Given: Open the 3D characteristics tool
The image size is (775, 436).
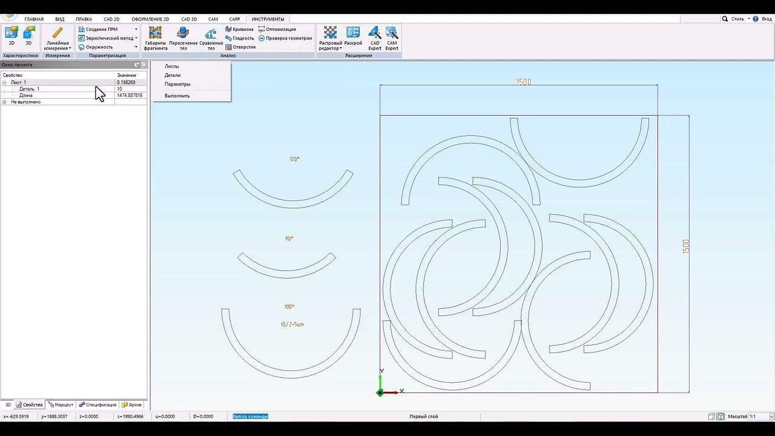Looking at the screenshot, I should [28, 36].
